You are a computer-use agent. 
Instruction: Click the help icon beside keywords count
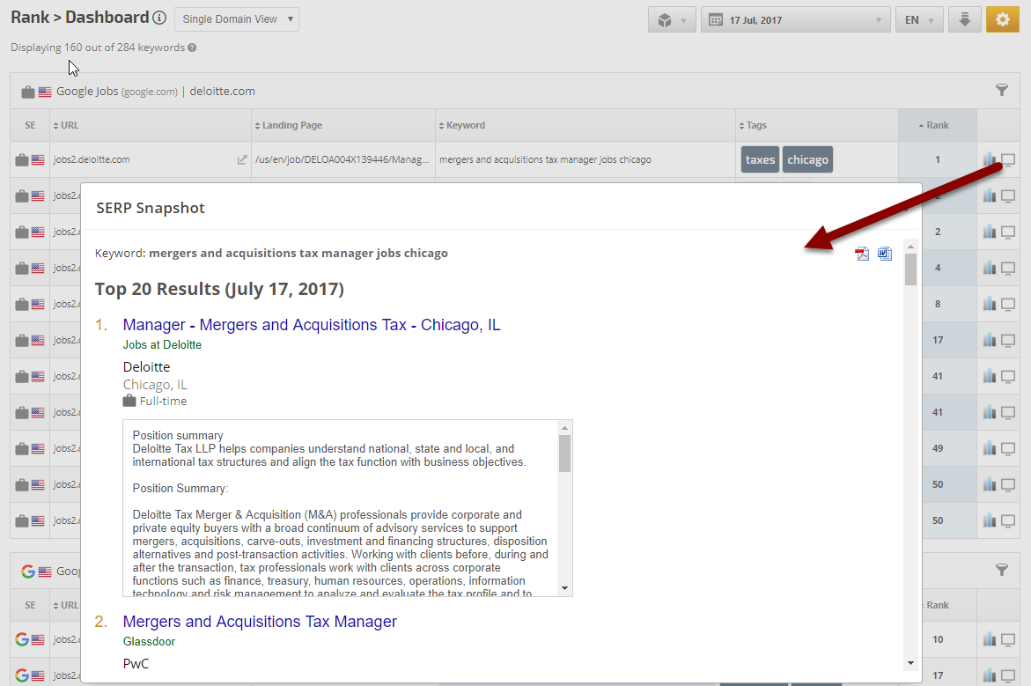click(x=192, y=48)
